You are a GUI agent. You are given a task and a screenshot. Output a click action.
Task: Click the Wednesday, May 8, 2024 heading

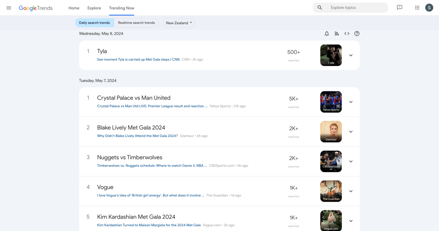pos(101,34)
